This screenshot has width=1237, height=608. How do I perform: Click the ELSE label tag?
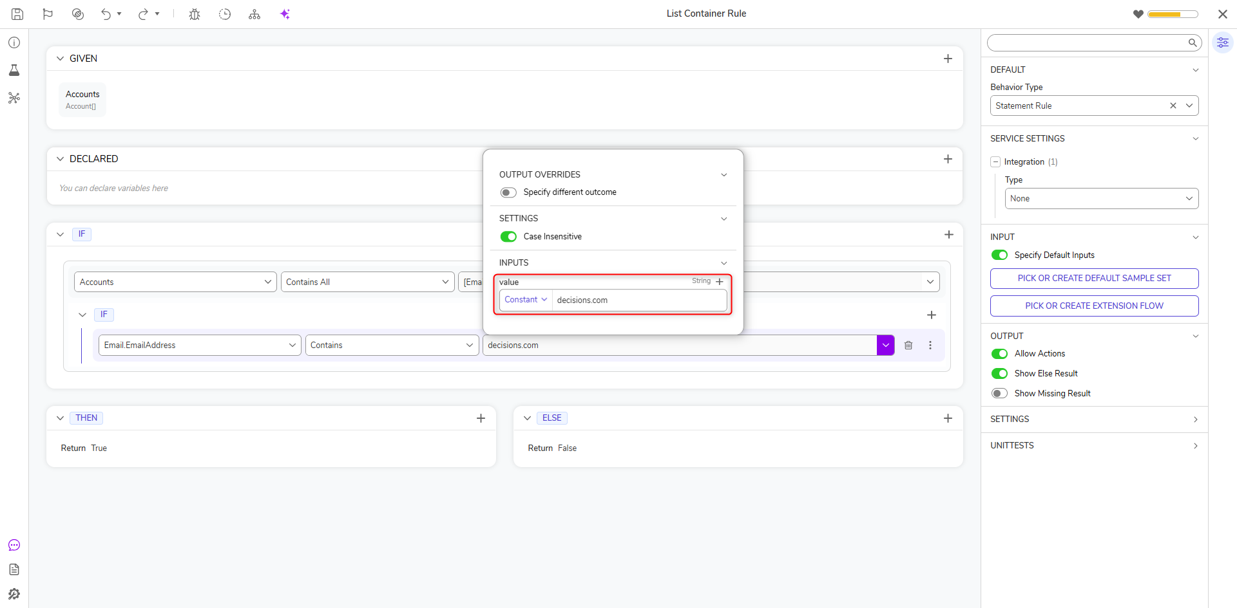tap(552, 418)
